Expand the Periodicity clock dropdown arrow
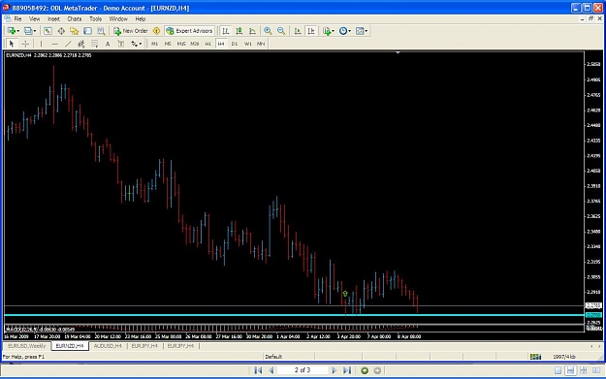 [349, 31]
